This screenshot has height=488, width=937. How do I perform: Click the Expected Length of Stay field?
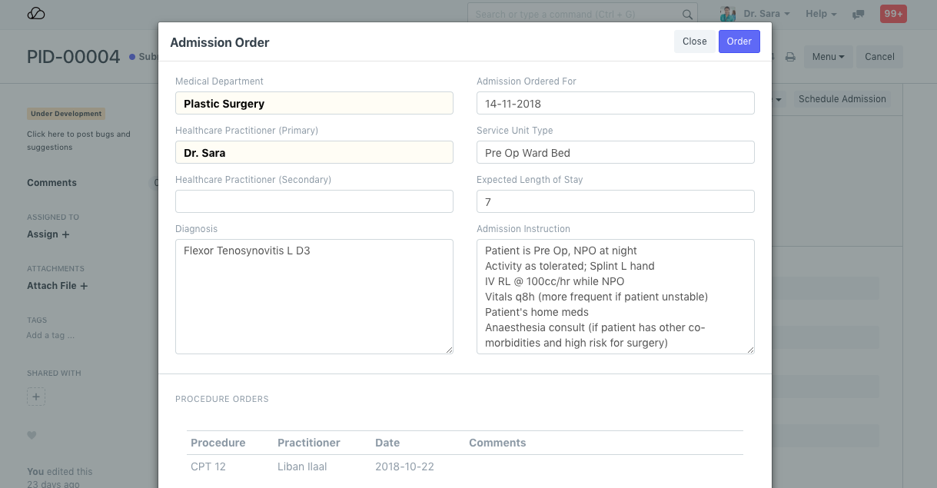pos(615,201)
